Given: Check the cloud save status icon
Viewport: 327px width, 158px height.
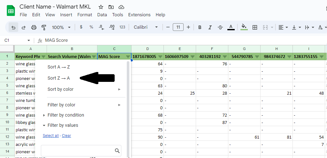Looking at the screenshot, I should (x=121, y=7).
